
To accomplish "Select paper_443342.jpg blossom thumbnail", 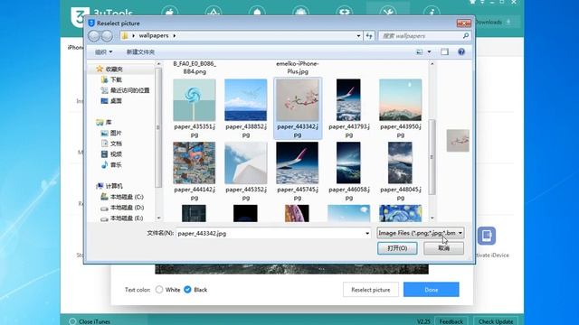I will tap(298, 100).
